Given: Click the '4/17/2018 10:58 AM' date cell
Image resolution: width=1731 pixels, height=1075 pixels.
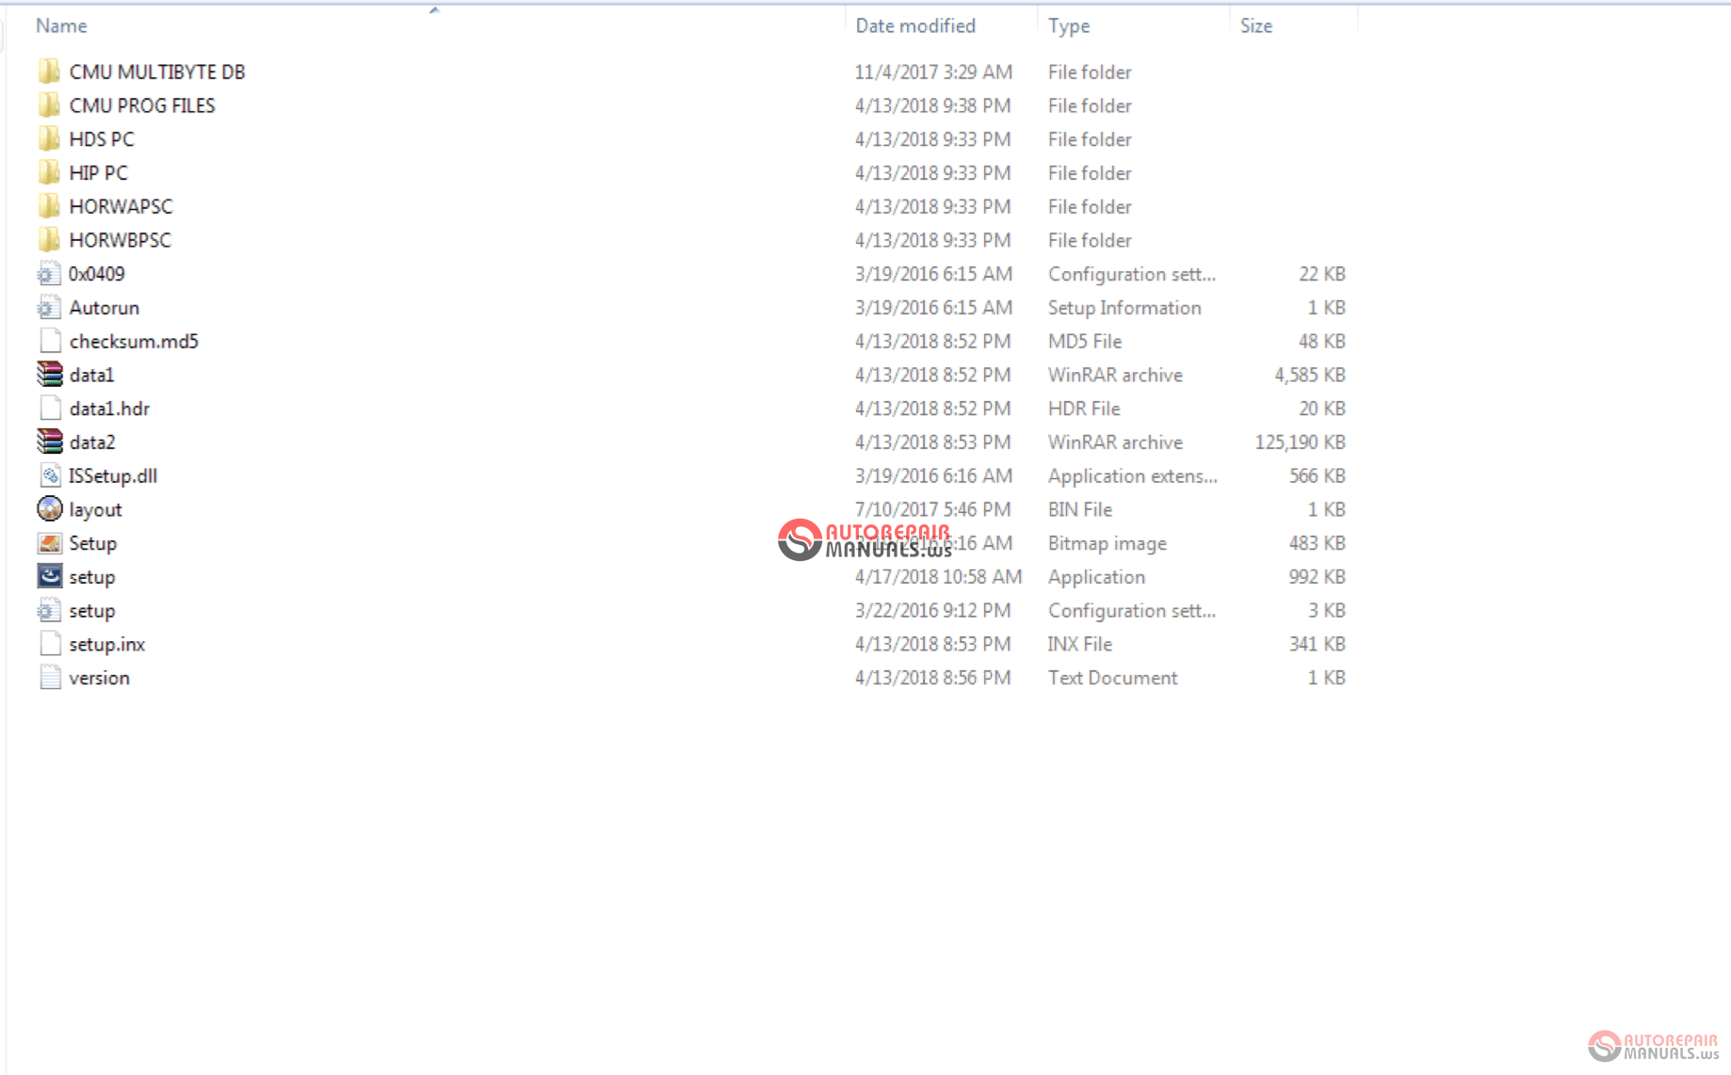Looking at the screenshot, I should click(938, 576).
